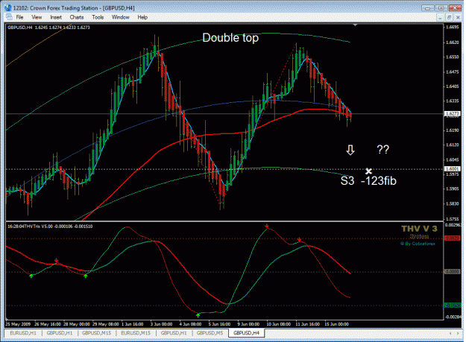Click the white down-arrow chart object
The image size is (466, 342).
click(x=350, y=150)
